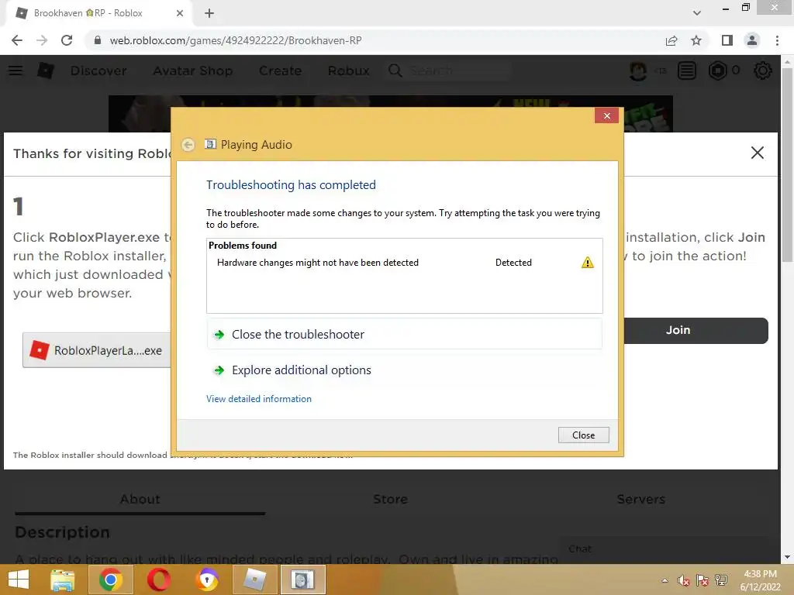Open Roblox settings gear

coord(763,71)
